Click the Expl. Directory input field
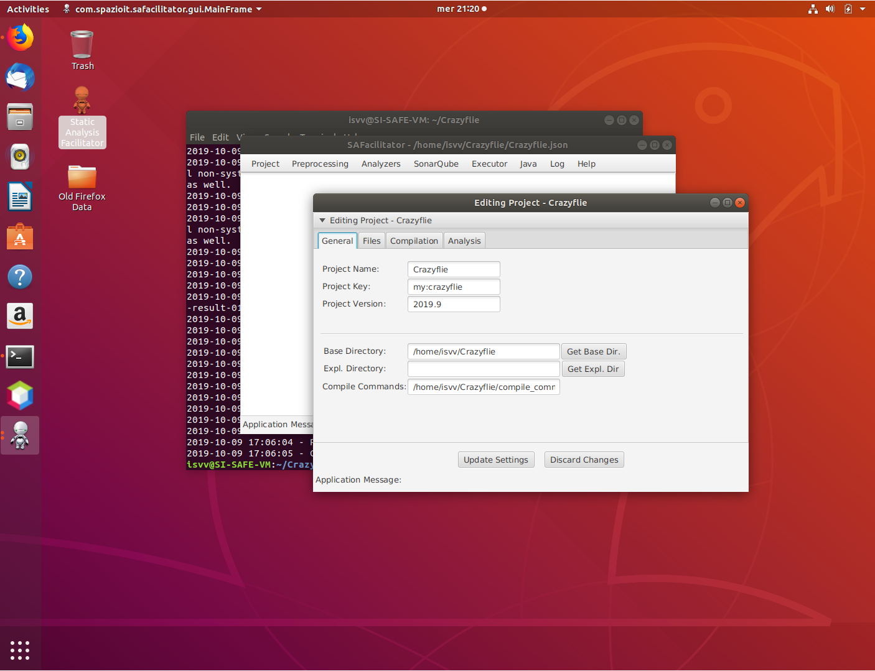The width and height of the screenshot is (875, 671). pos(484,369)
